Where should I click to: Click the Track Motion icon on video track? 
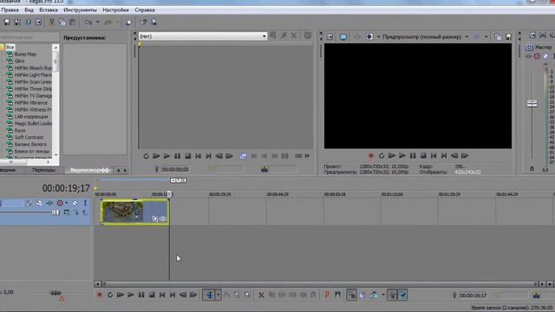(x=39, y=203)
